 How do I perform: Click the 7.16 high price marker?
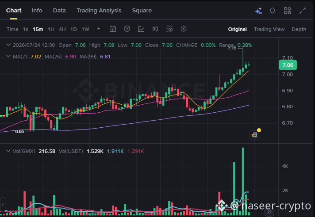pos(232,48)
